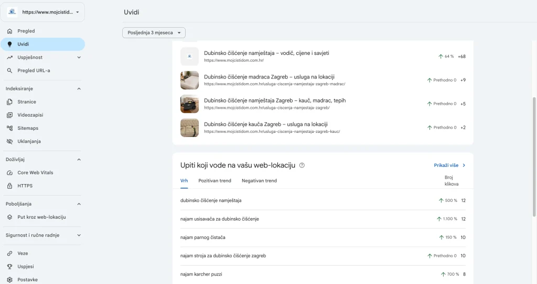Click the HTTPS lock icon
This screenshot has height=284, width=537.
tap(9, 186)
